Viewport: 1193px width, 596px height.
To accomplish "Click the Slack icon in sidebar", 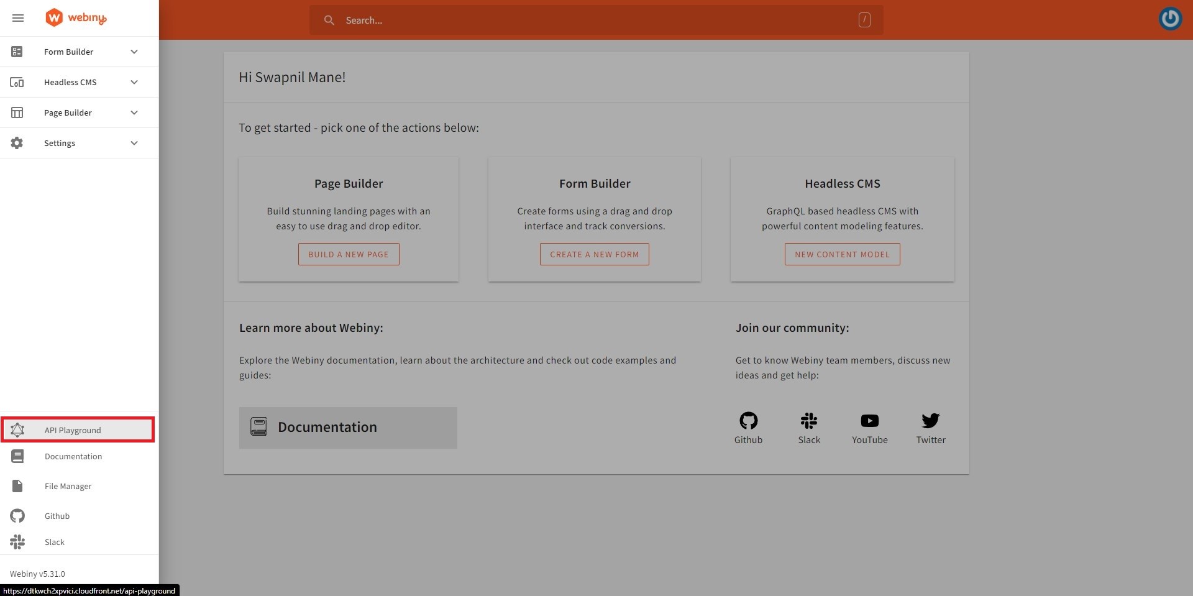I will 17,542.
